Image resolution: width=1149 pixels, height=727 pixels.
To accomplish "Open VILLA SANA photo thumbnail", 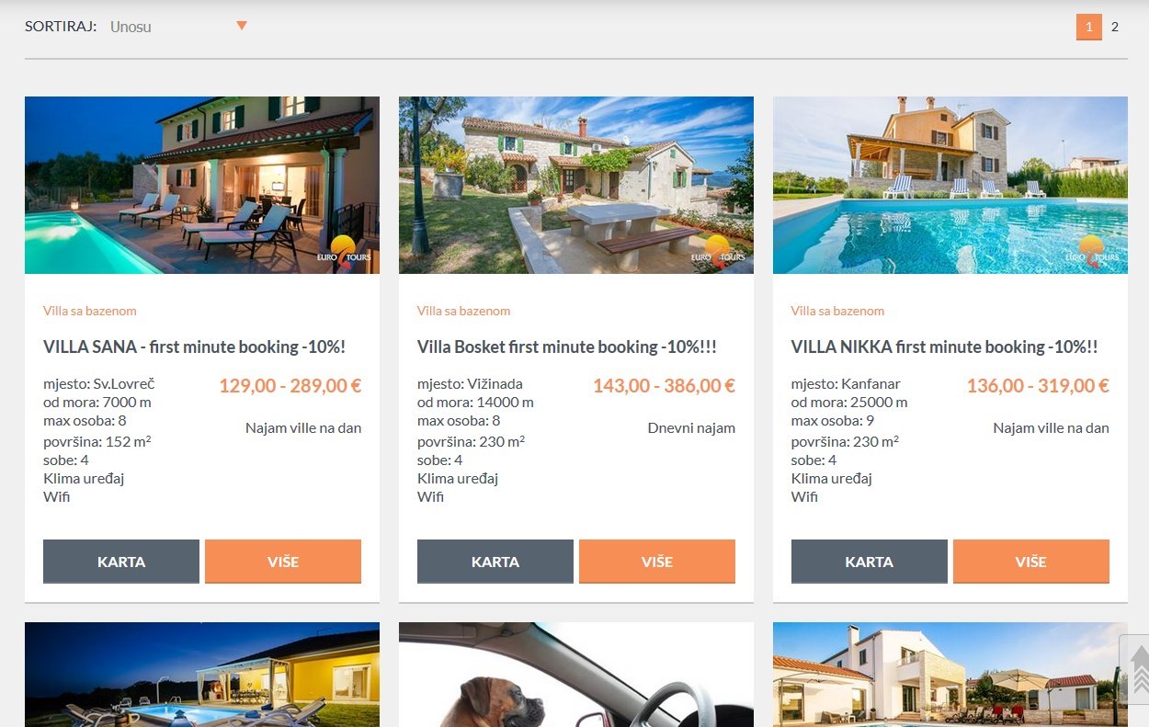I will 202,185.
